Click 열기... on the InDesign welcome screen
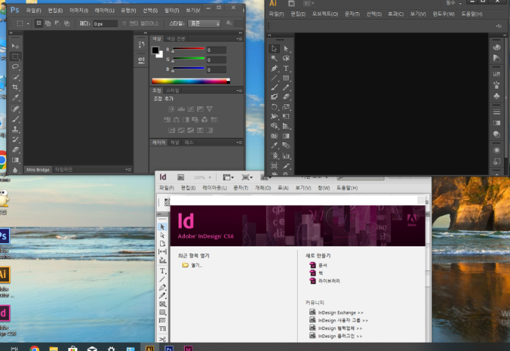 coord(193,265)
